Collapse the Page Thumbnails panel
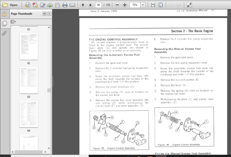This screenshot has height=157, width=231. [x=44, y=14]
